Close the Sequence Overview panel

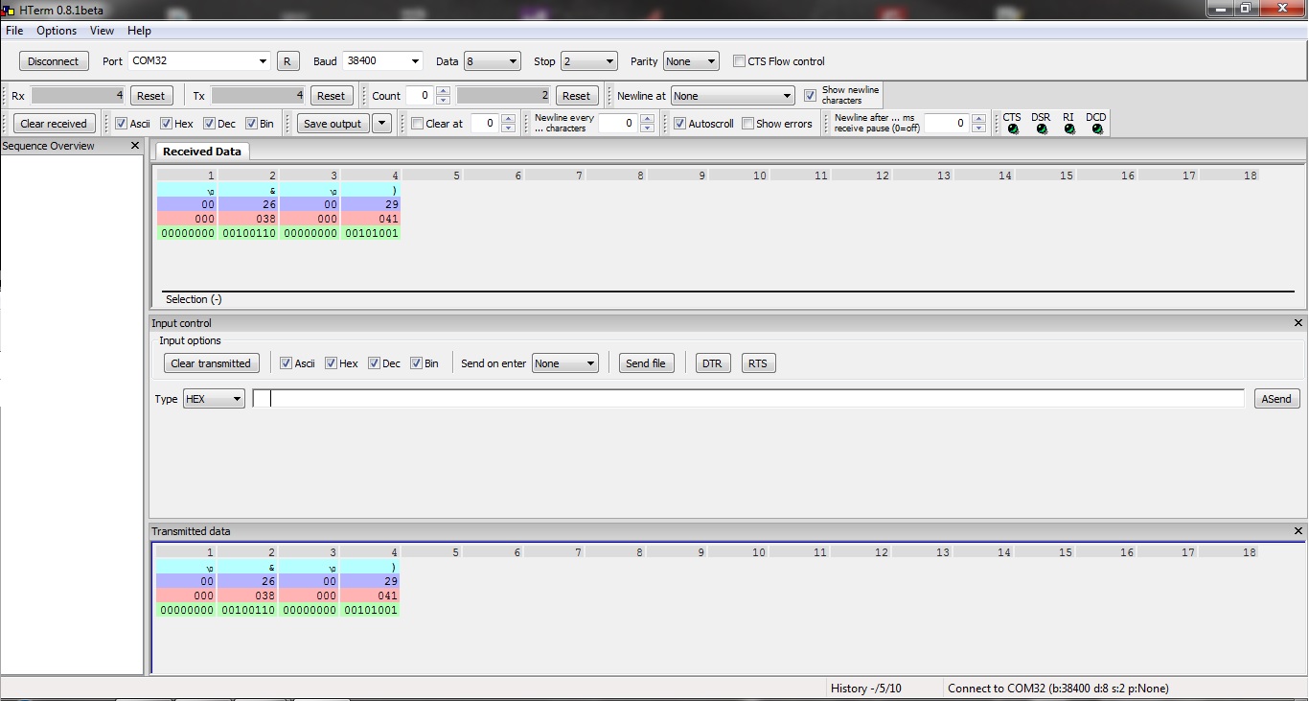[135, 146]
